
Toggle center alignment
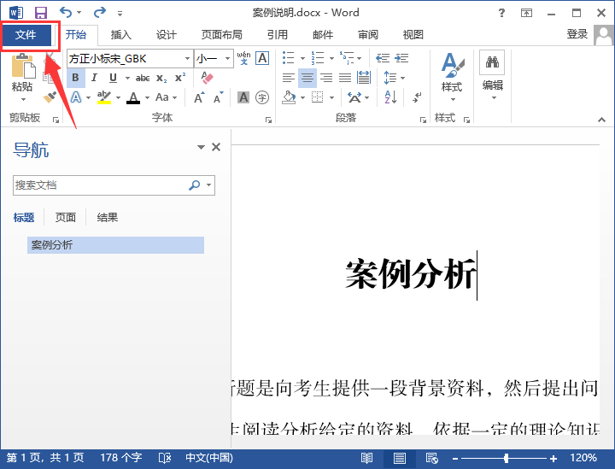point(307,78)
